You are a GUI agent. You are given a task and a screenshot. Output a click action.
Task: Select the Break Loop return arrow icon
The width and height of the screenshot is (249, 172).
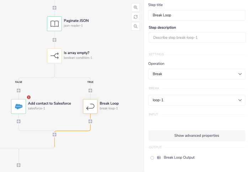click(x=90, y=106)
